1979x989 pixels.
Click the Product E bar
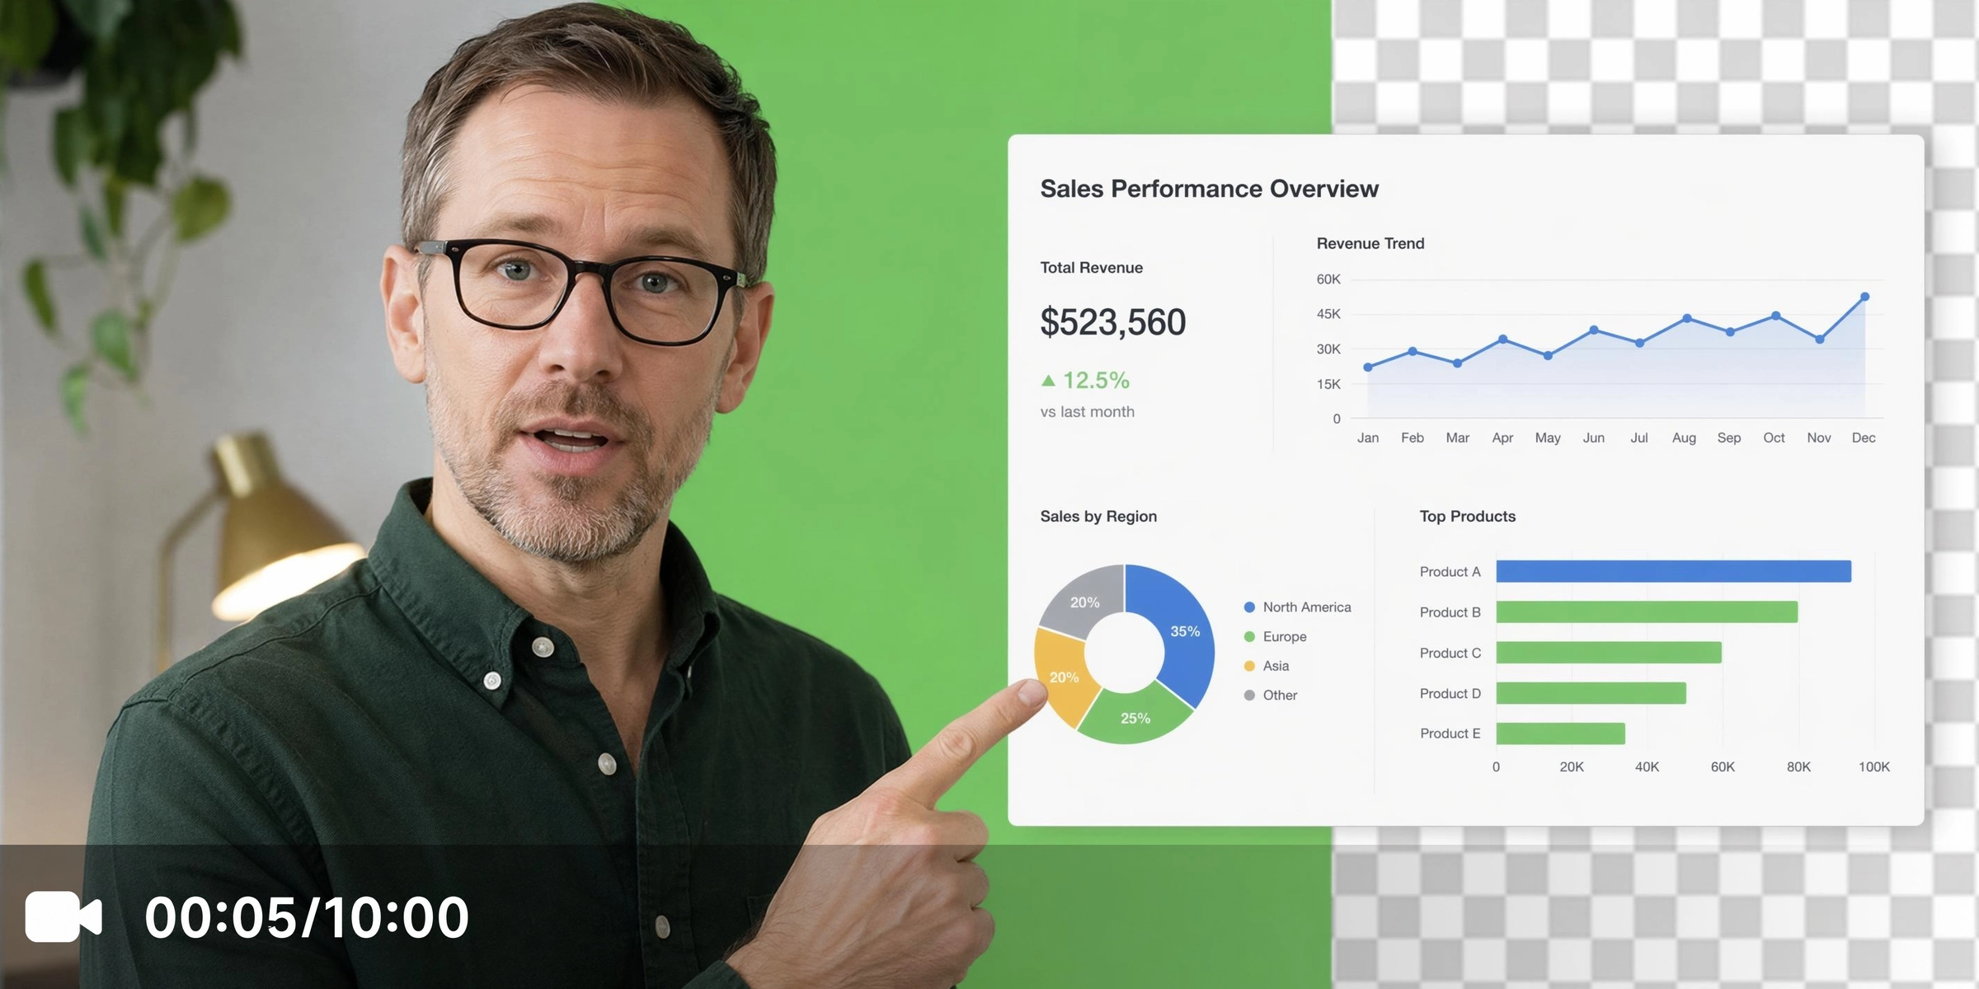[x=1560, y=734]
